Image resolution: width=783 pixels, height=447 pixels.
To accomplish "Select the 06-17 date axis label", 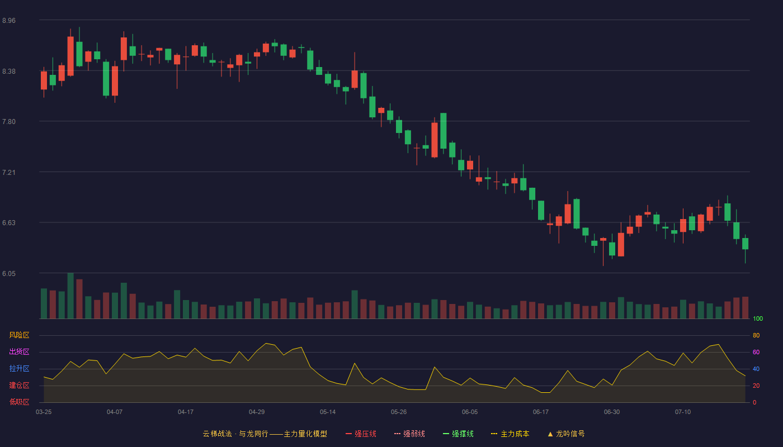I will click(541, 412).
